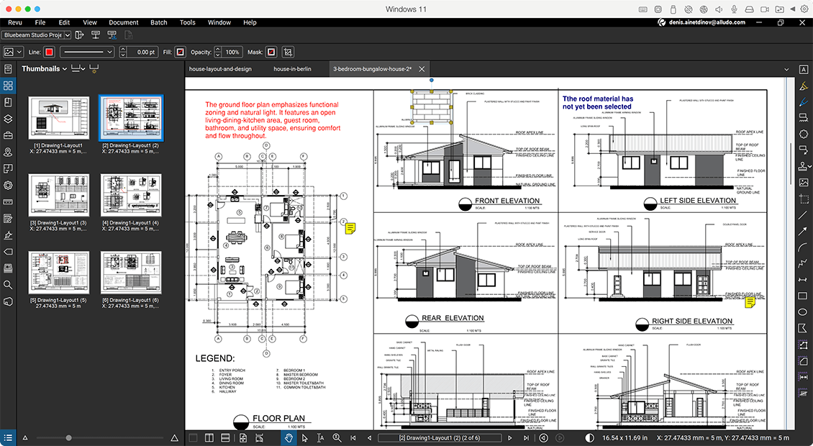Viewport: 813px width, 446px height.
Task: Enable side-by-side page view
Action: coord(209,437)
